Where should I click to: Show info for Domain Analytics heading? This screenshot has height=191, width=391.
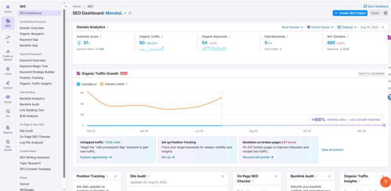(x=108, y=27)
